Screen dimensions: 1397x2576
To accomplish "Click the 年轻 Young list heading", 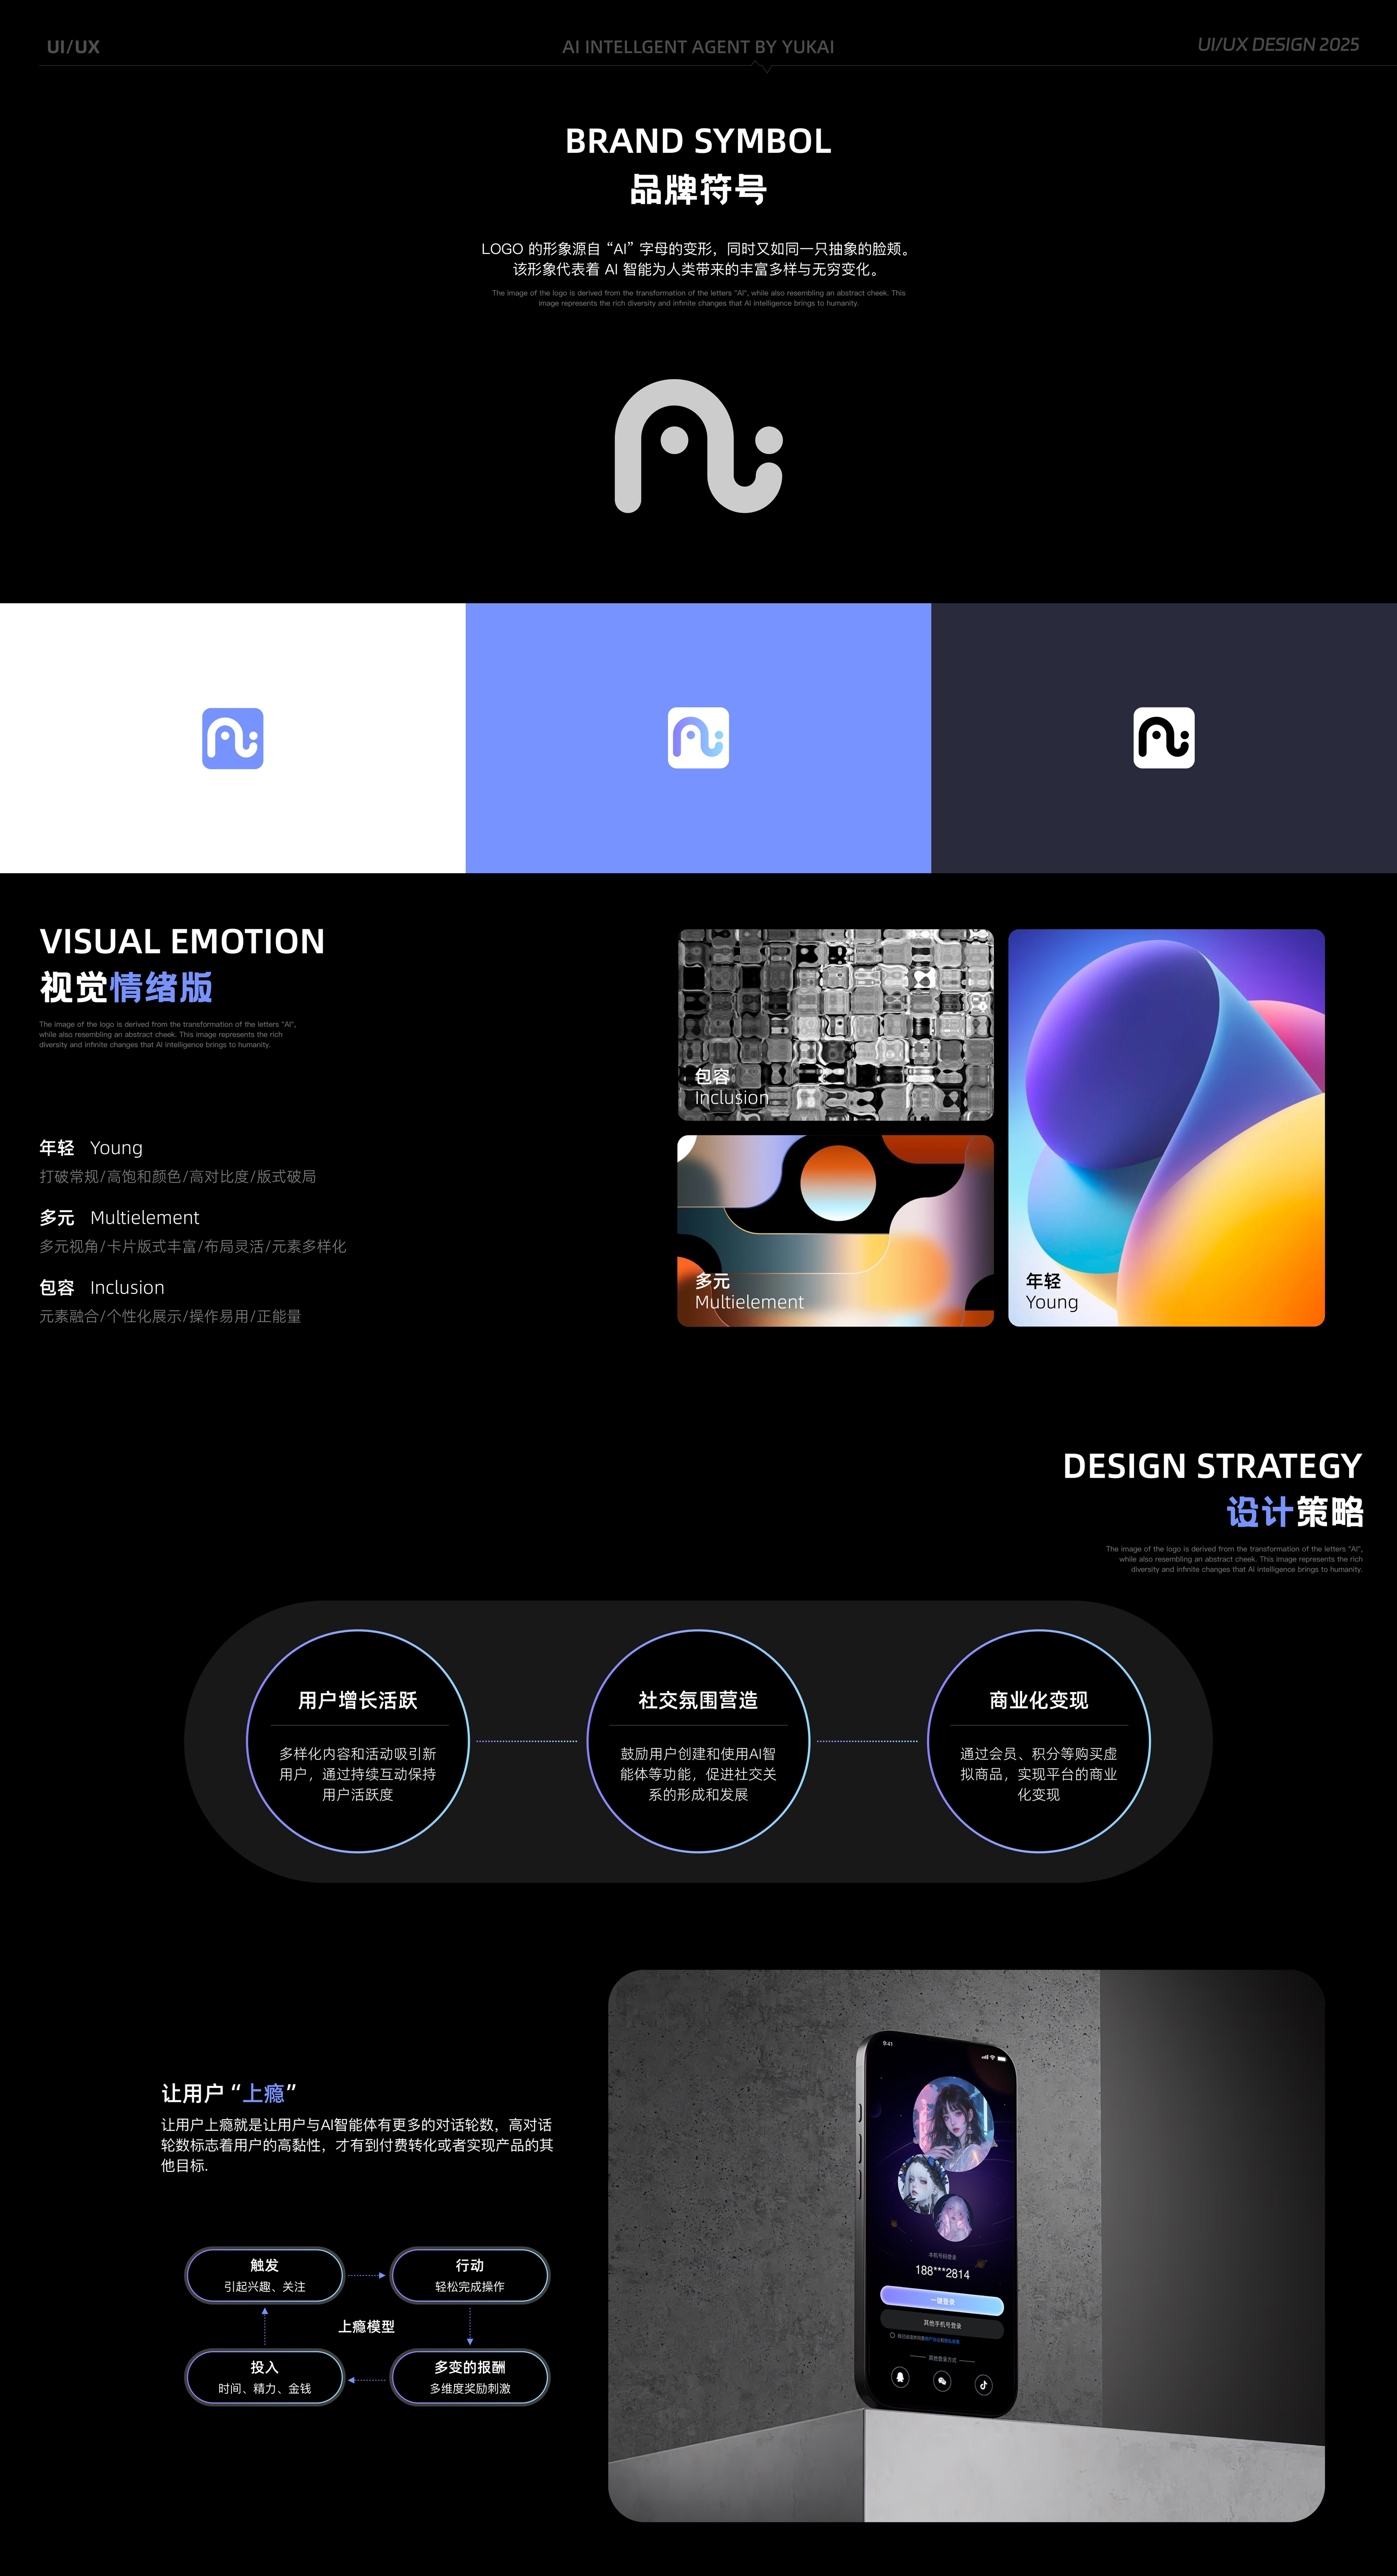I will [x=91, y=1148].
